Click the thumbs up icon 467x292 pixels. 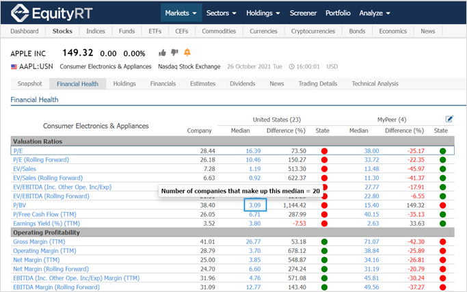pos(162,53)
